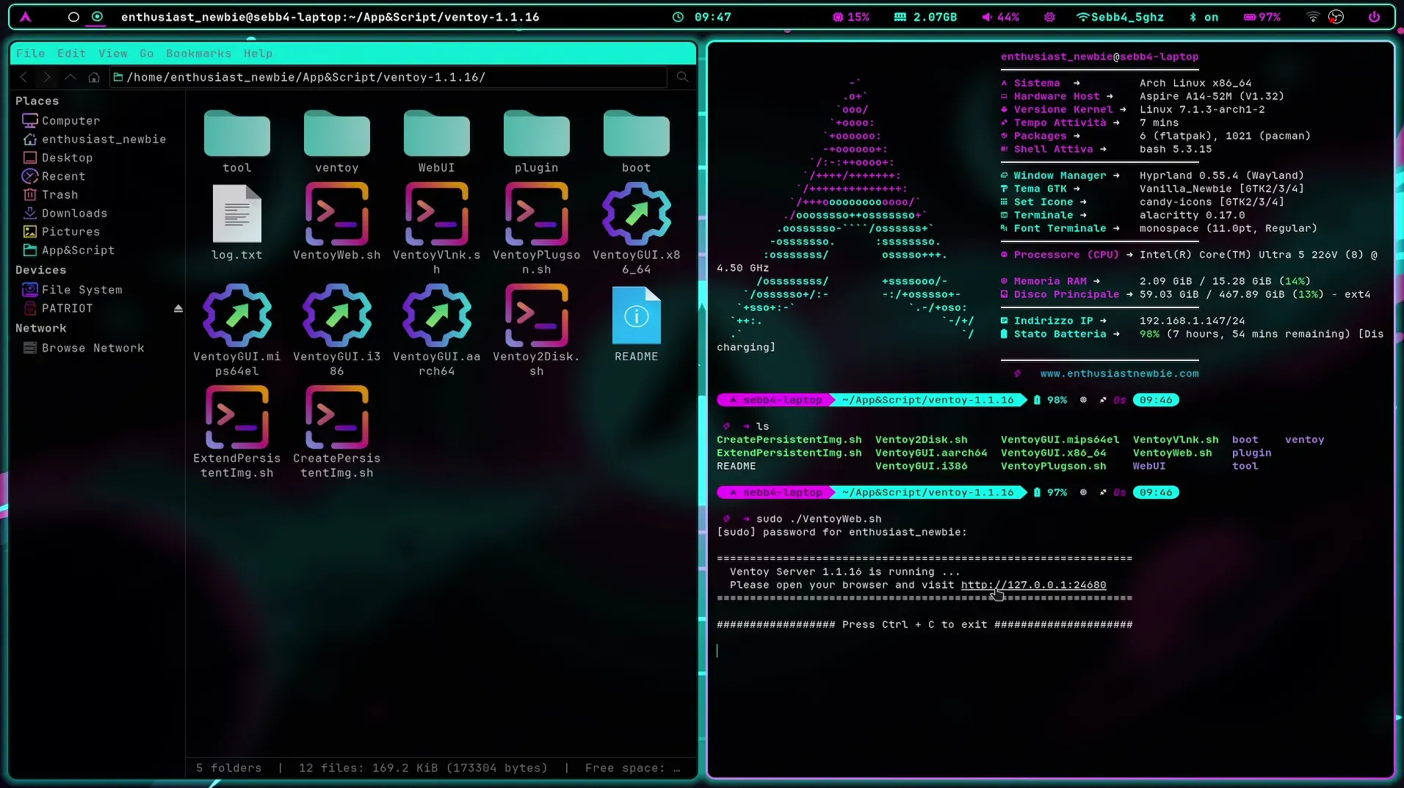Eject the PATRIOT device
This screenshot has width=1404, height=788.
pyautogui.click(x=178, y=309)
